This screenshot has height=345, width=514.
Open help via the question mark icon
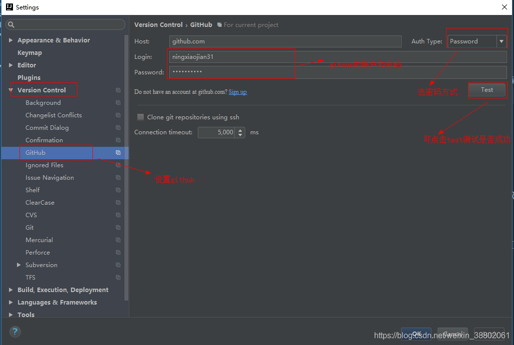[15, 332]
